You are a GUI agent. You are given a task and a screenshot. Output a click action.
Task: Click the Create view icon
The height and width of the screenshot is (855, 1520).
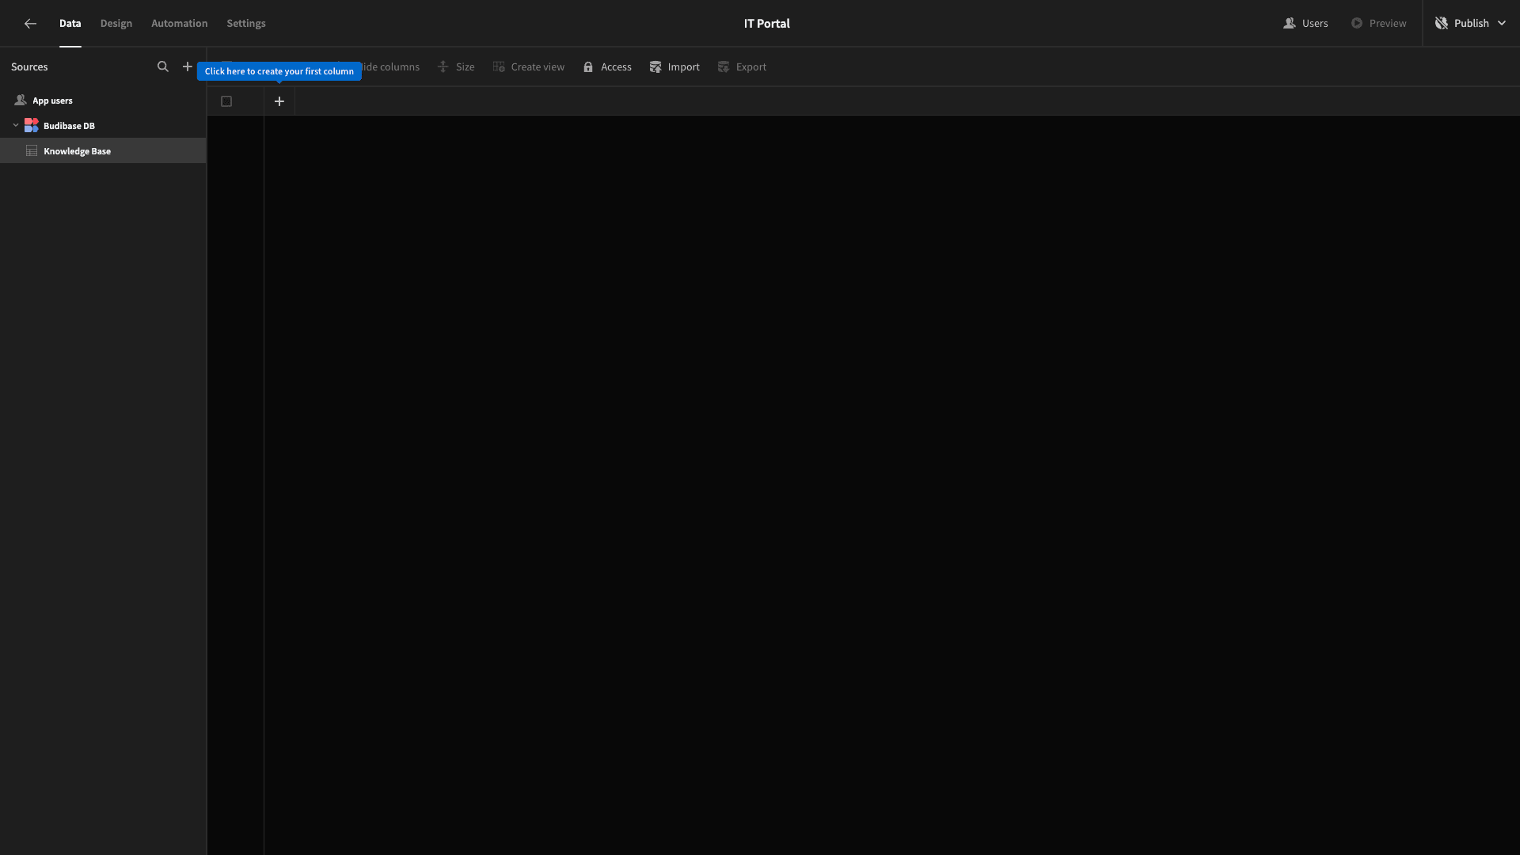499,66
